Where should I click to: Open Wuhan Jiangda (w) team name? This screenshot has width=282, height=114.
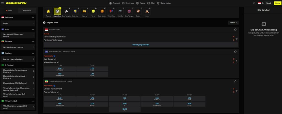click(x=51, y=62)
